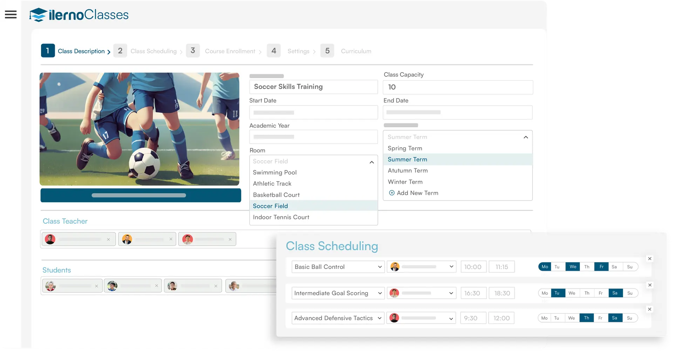Viewport: 673px width, 352px height.
Task: Click the fourth student avatar
Action: [234, 286]
